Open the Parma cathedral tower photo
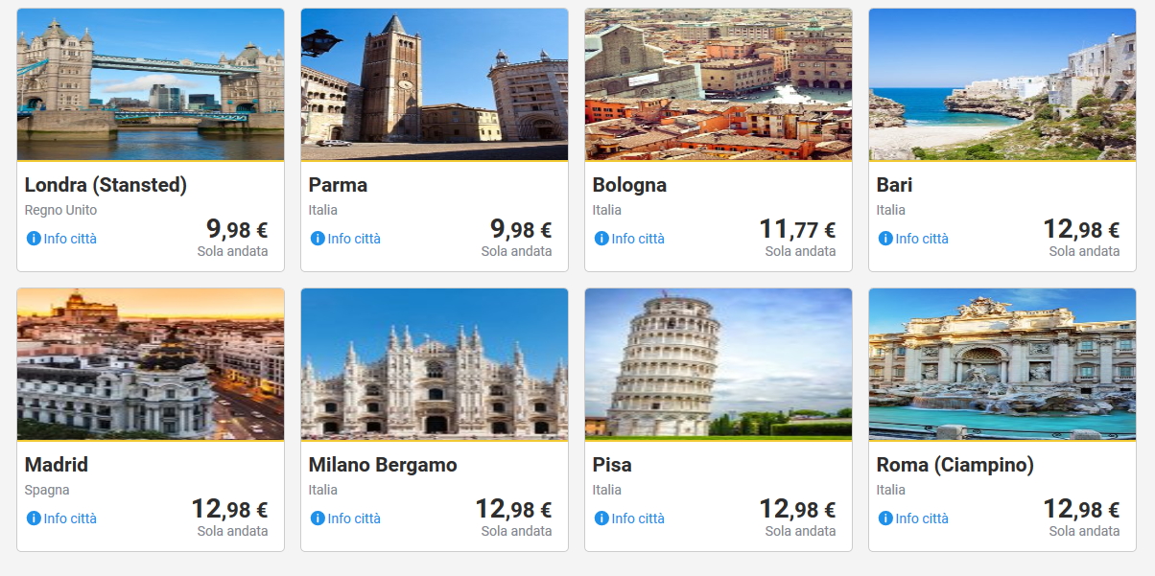The height and width of the screenshot is (576, 1155). pos(435,84)
